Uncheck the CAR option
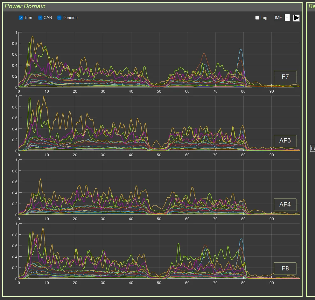315x300 pixels. [x=40, y=18]
